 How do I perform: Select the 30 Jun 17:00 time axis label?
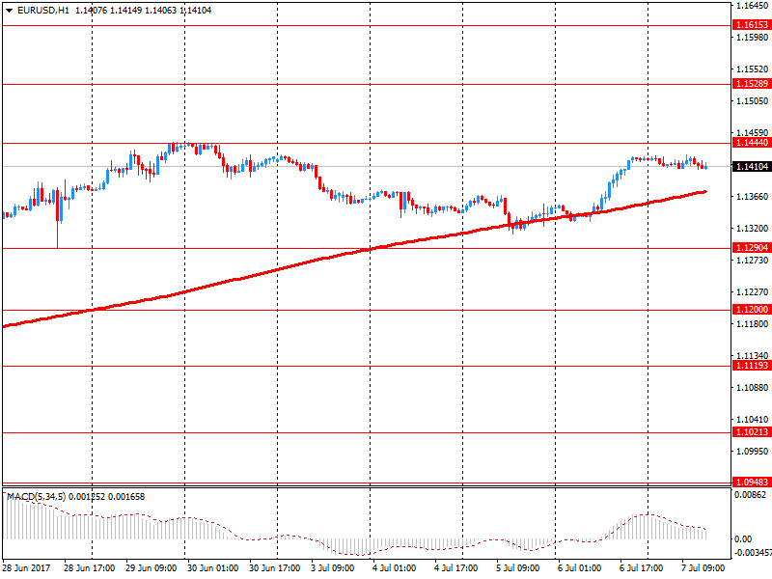(274, 568)
